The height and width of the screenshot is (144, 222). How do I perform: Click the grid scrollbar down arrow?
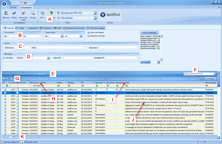[219, 137]
